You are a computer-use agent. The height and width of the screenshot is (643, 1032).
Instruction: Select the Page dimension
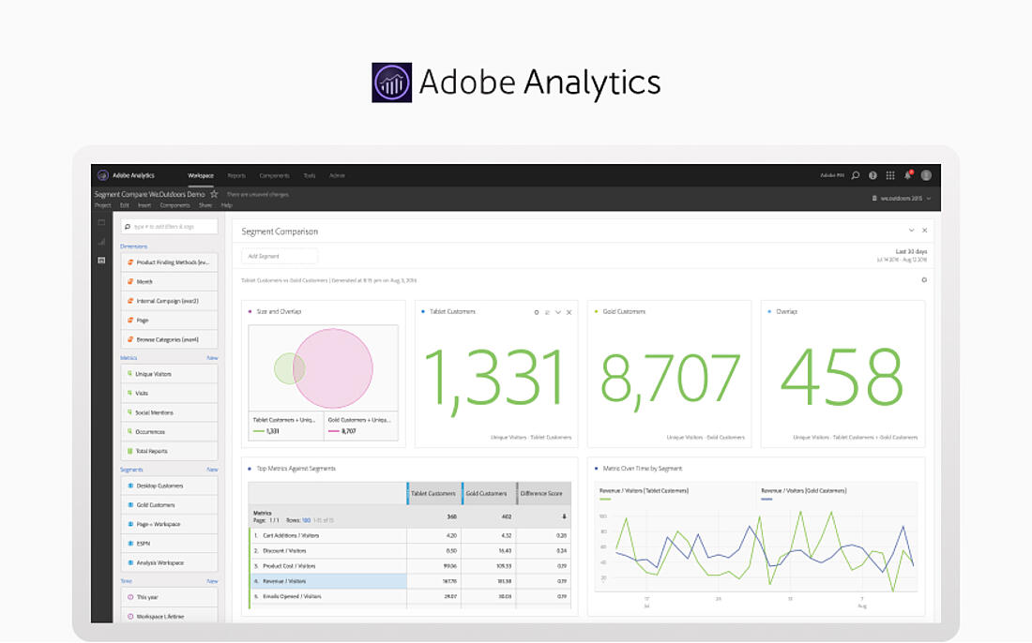169,321
